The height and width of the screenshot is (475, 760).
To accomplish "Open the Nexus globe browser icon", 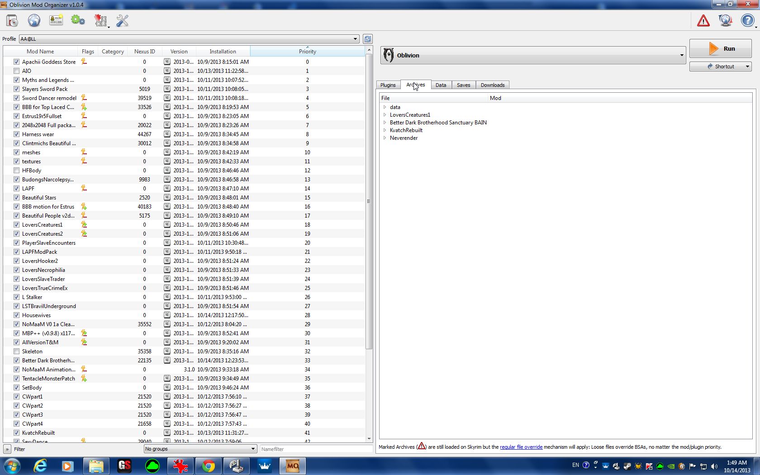I will [x=34, y=21].
